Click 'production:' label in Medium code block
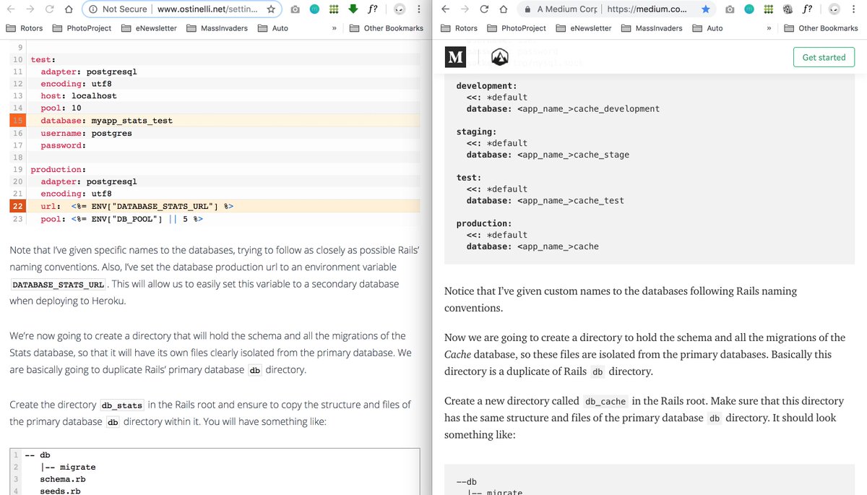Image resolution: width=867 pixels, height=495 pixels. point(484,223)
